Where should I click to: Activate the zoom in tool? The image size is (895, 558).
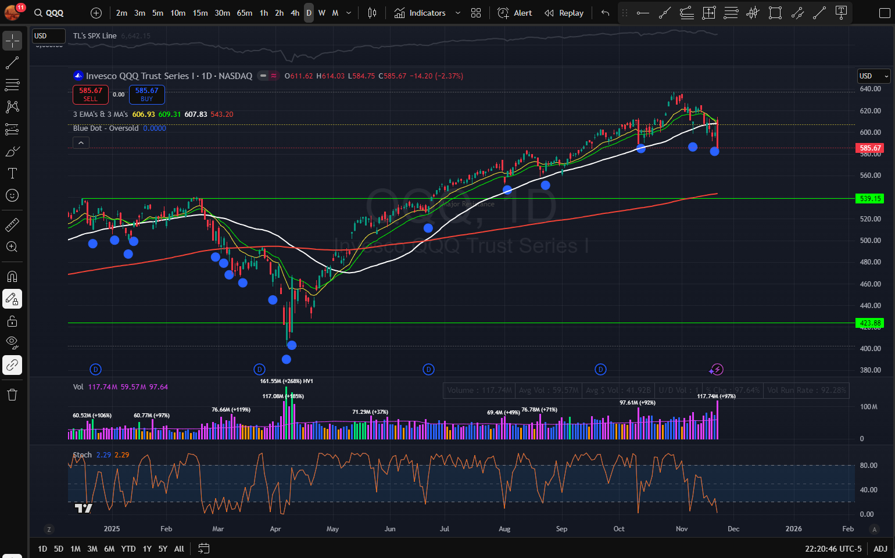tap(12, 246)
